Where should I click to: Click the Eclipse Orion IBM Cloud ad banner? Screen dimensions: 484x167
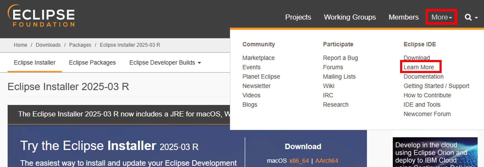(435, 152)
